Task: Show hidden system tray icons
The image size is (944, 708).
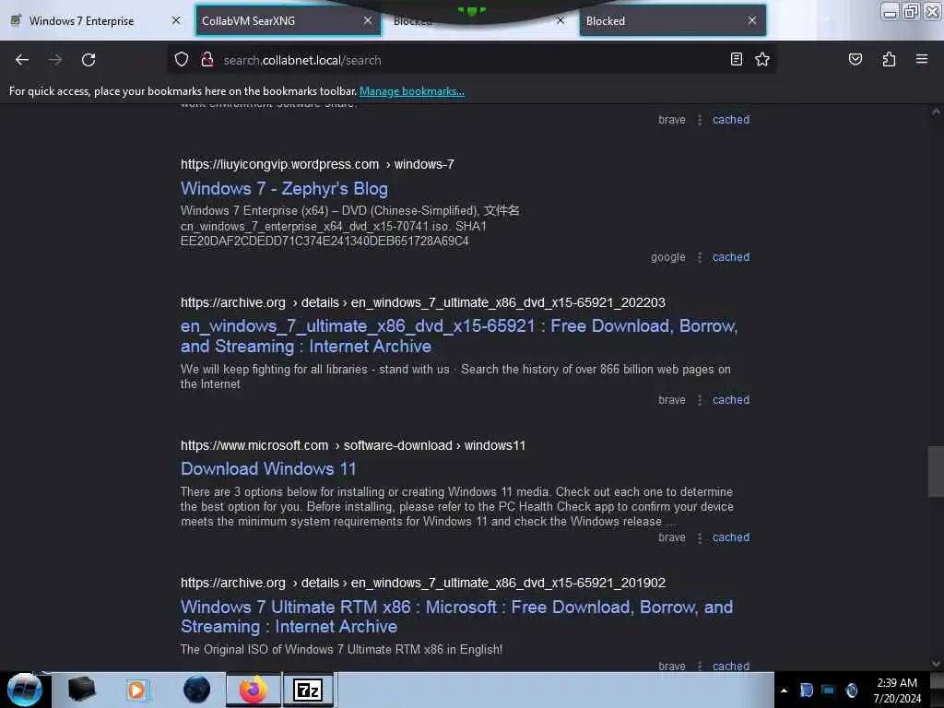Action: click(x=784, y=690)
